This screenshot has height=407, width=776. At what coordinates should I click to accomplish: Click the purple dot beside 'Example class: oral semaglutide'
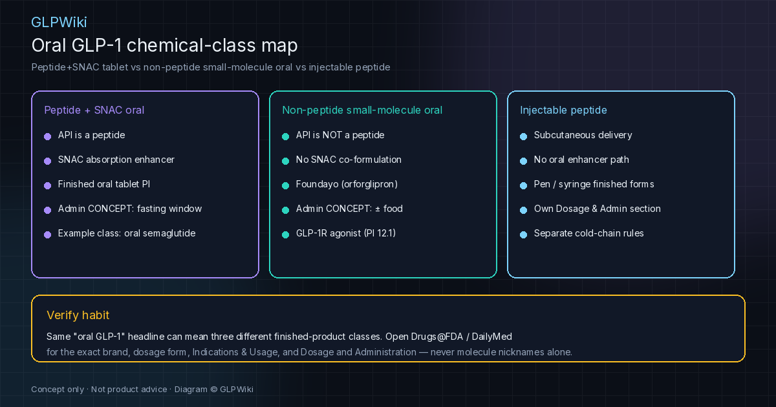(x=47, y=235)
